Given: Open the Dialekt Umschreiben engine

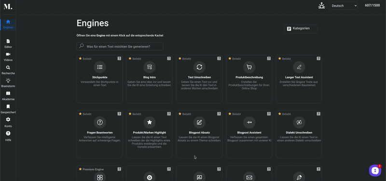Looking at the screenshot, I should click(299, 134).
